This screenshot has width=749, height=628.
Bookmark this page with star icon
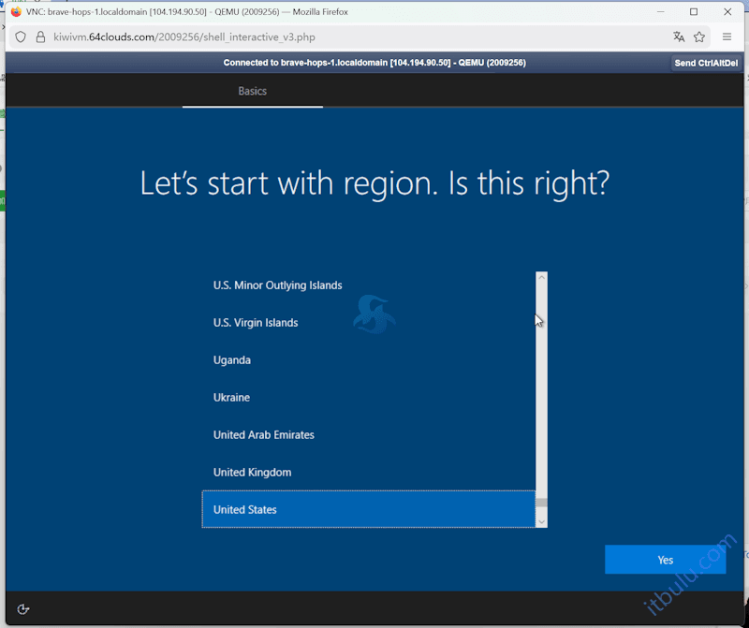click(x=699, y=37)
